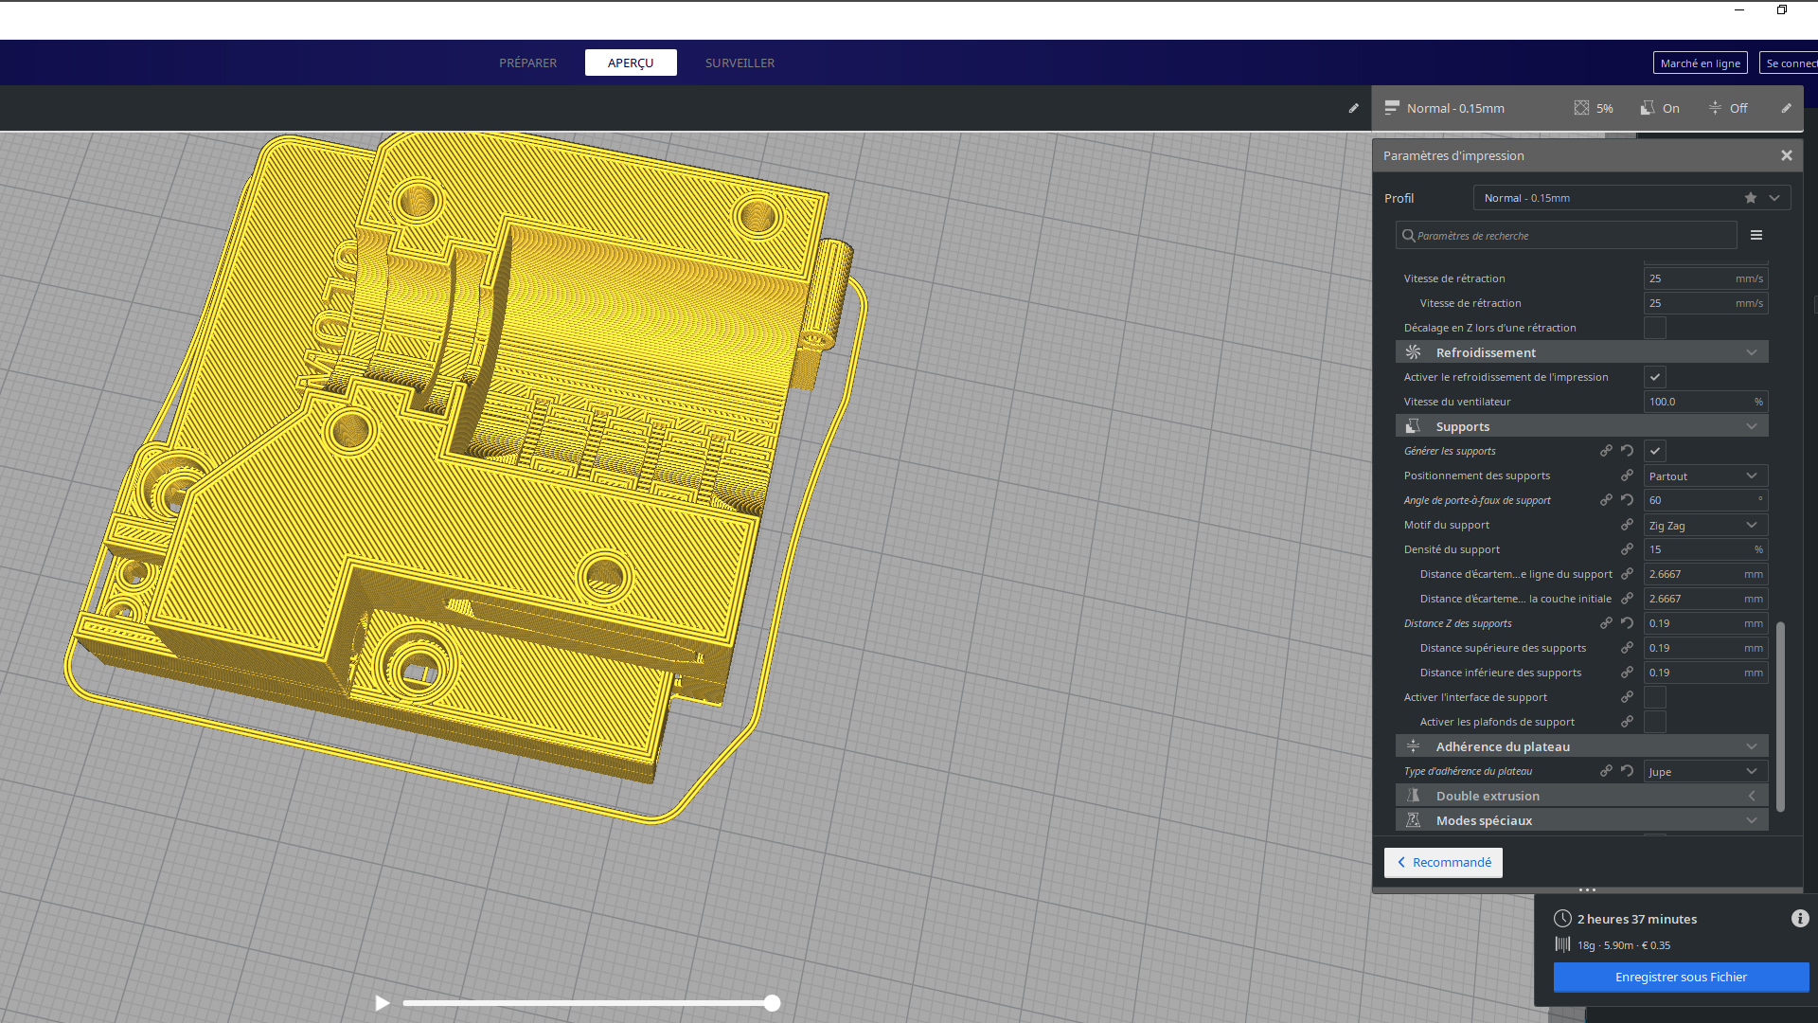1818x1023 pixels.
Task: Toggle the Activer l'interface de support checkbox
Action: pyautogui.click(x=1655, y=697)
